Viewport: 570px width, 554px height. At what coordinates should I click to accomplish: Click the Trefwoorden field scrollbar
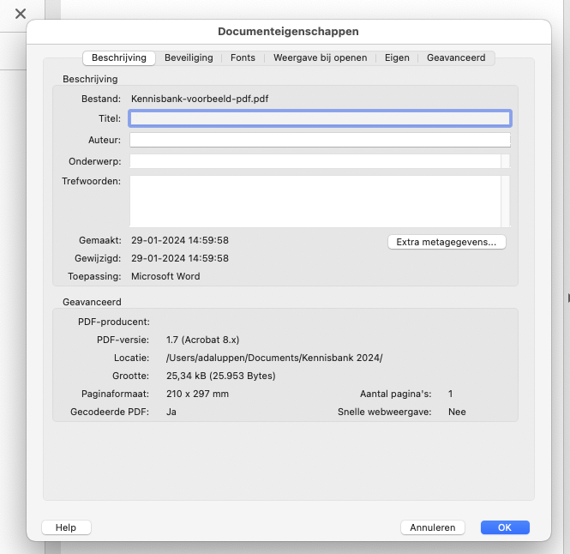click(506, 202)
